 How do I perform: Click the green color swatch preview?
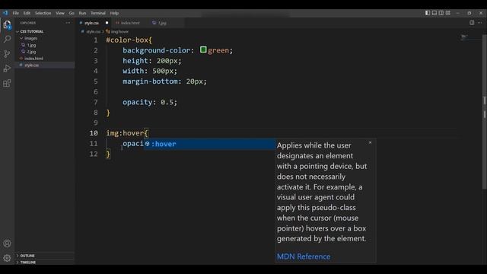pyautogui.click(x=203, y=49)
